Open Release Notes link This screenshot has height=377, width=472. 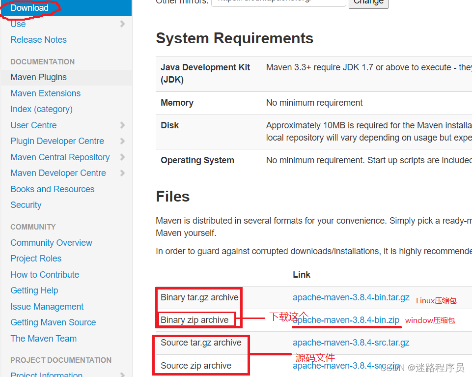click(38, 40)
